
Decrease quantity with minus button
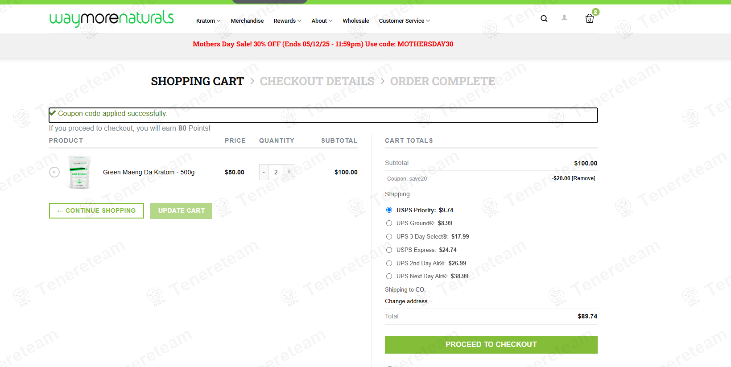pos(264,172)
